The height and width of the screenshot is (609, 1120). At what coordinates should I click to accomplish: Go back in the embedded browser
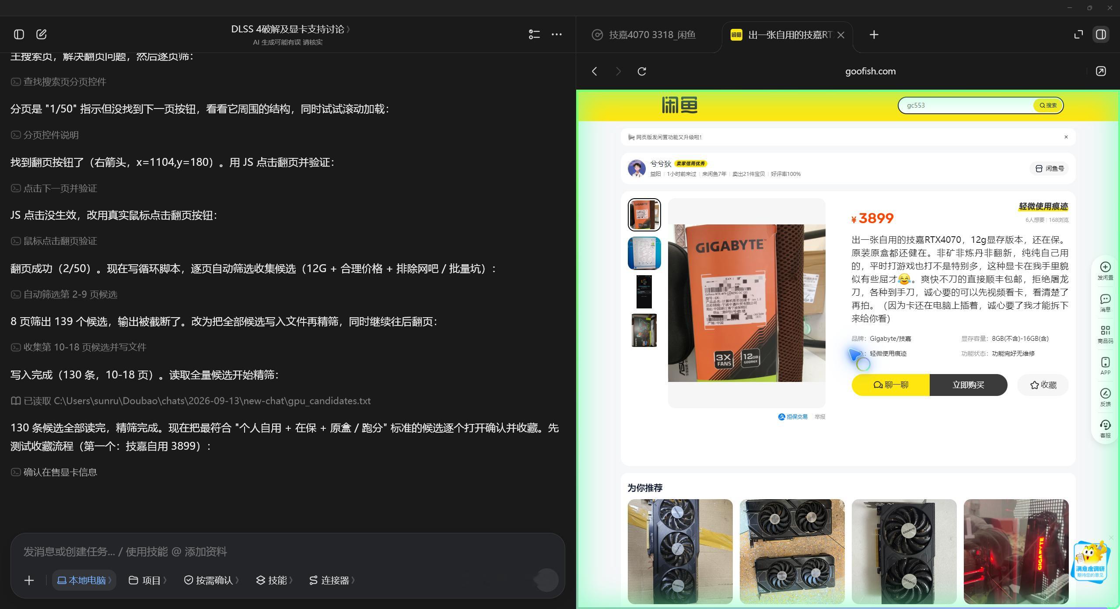tap(594, 71)
